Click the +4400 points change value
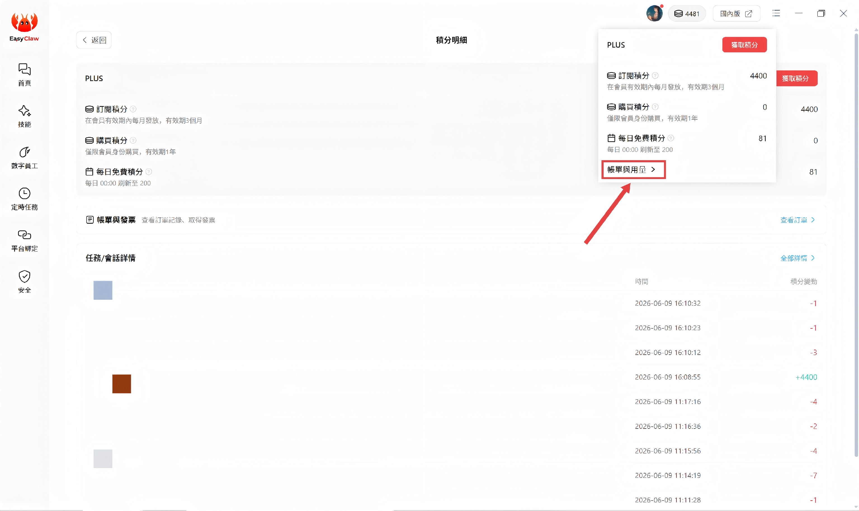This screenshot has height=511, width=859. [x=806, y=377]
